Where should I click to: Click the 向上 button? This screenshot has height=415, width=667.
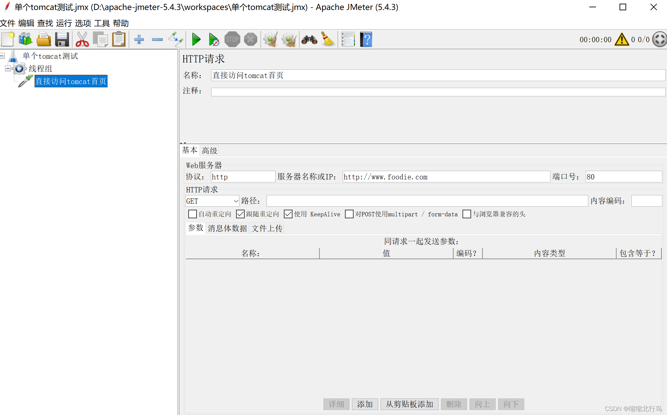tap(482, 404)
